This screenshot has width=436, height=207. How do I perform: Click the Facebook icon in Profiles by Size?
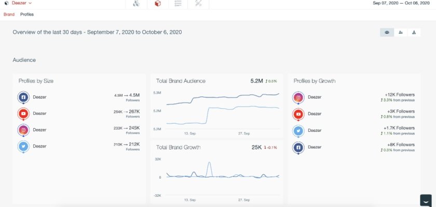pyautogui.click(x=23, y=97)
